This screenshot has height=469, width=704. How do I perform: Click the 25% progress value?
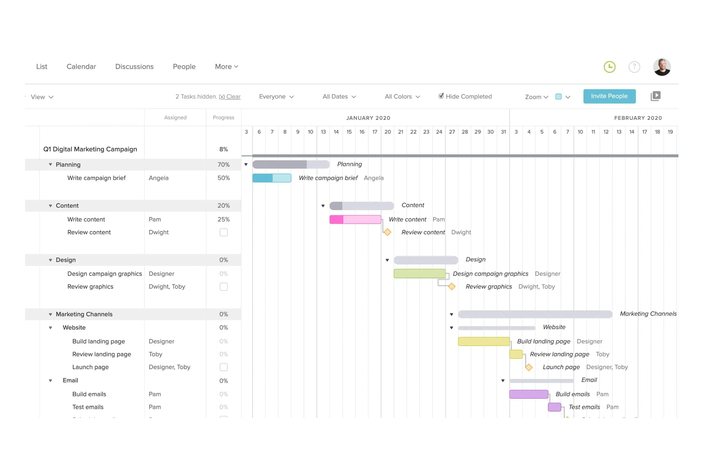click(223, 219)
